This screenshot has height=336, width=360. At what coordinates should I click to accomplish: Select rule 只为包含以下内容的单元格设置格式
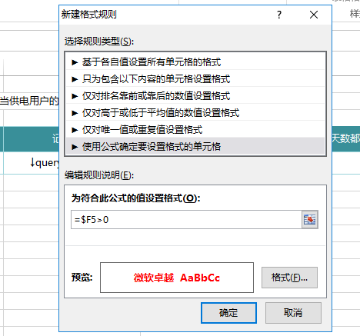click(195, 79)
